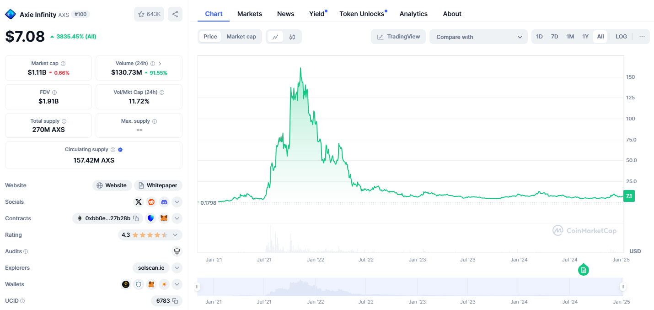
Task: Open the Compare with dropdown
Action: coord(478,37)
